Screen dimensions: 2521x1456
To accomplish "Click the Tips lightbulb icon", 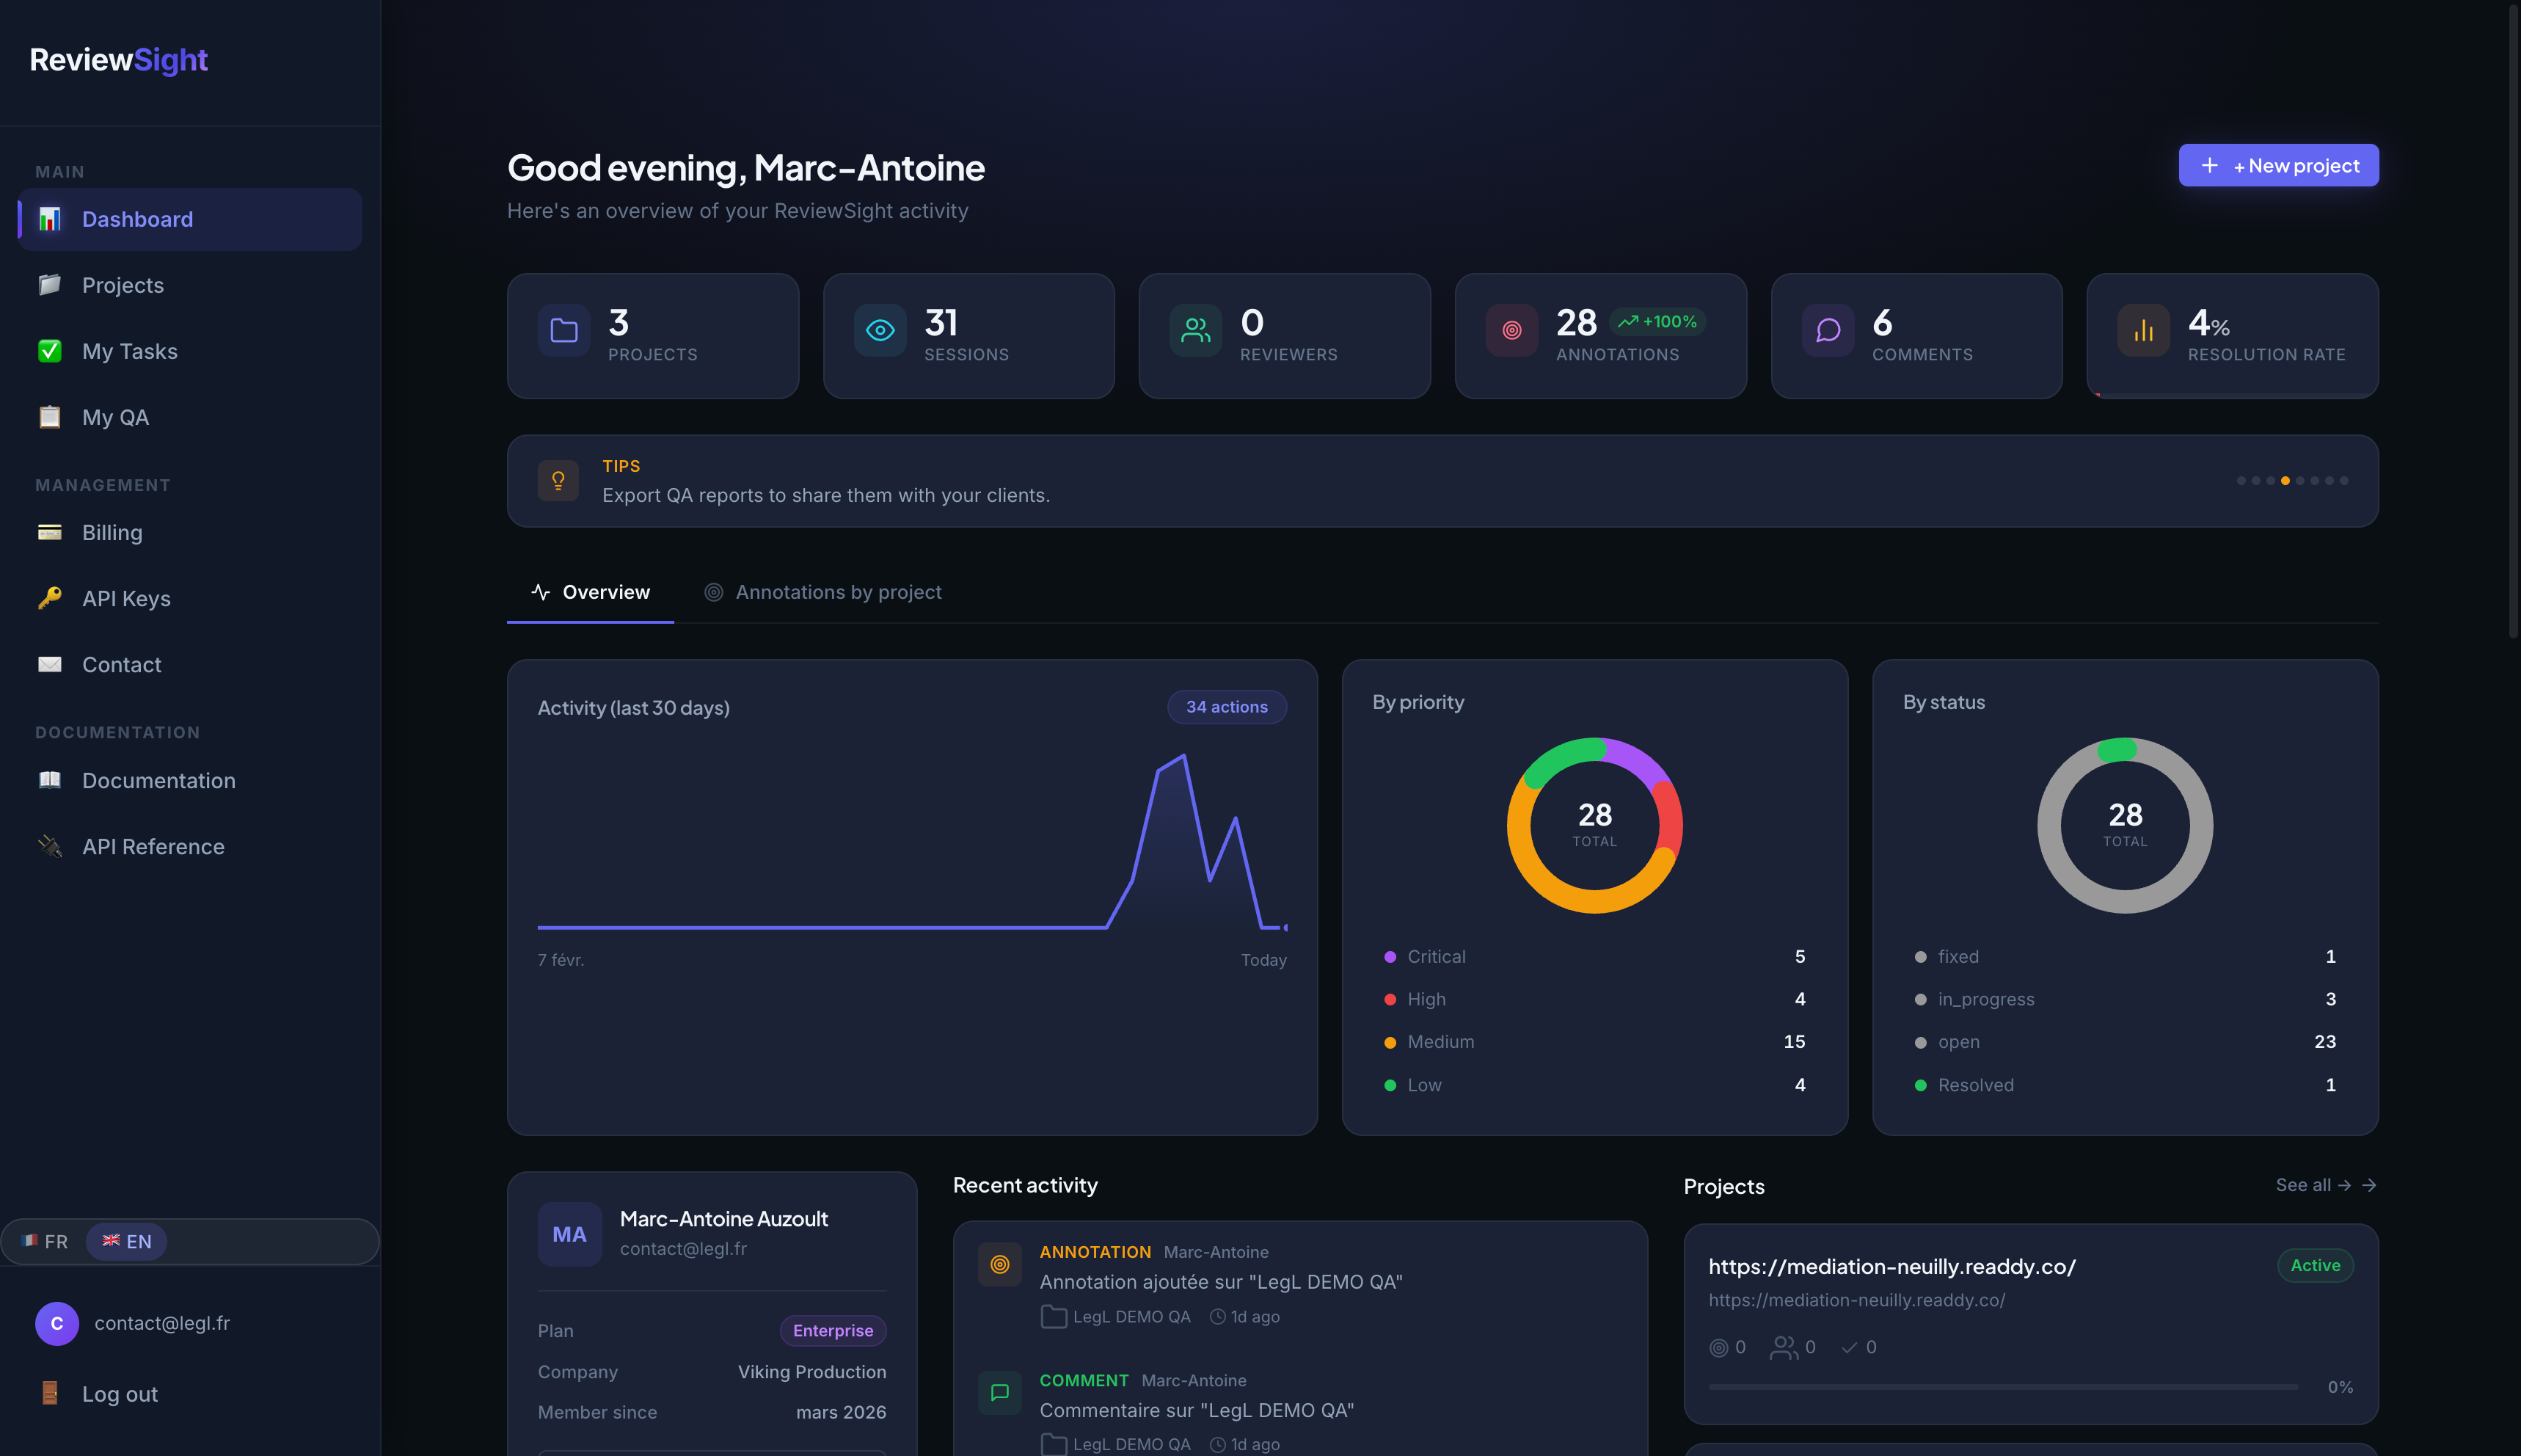I will click(x=558, y=480).
